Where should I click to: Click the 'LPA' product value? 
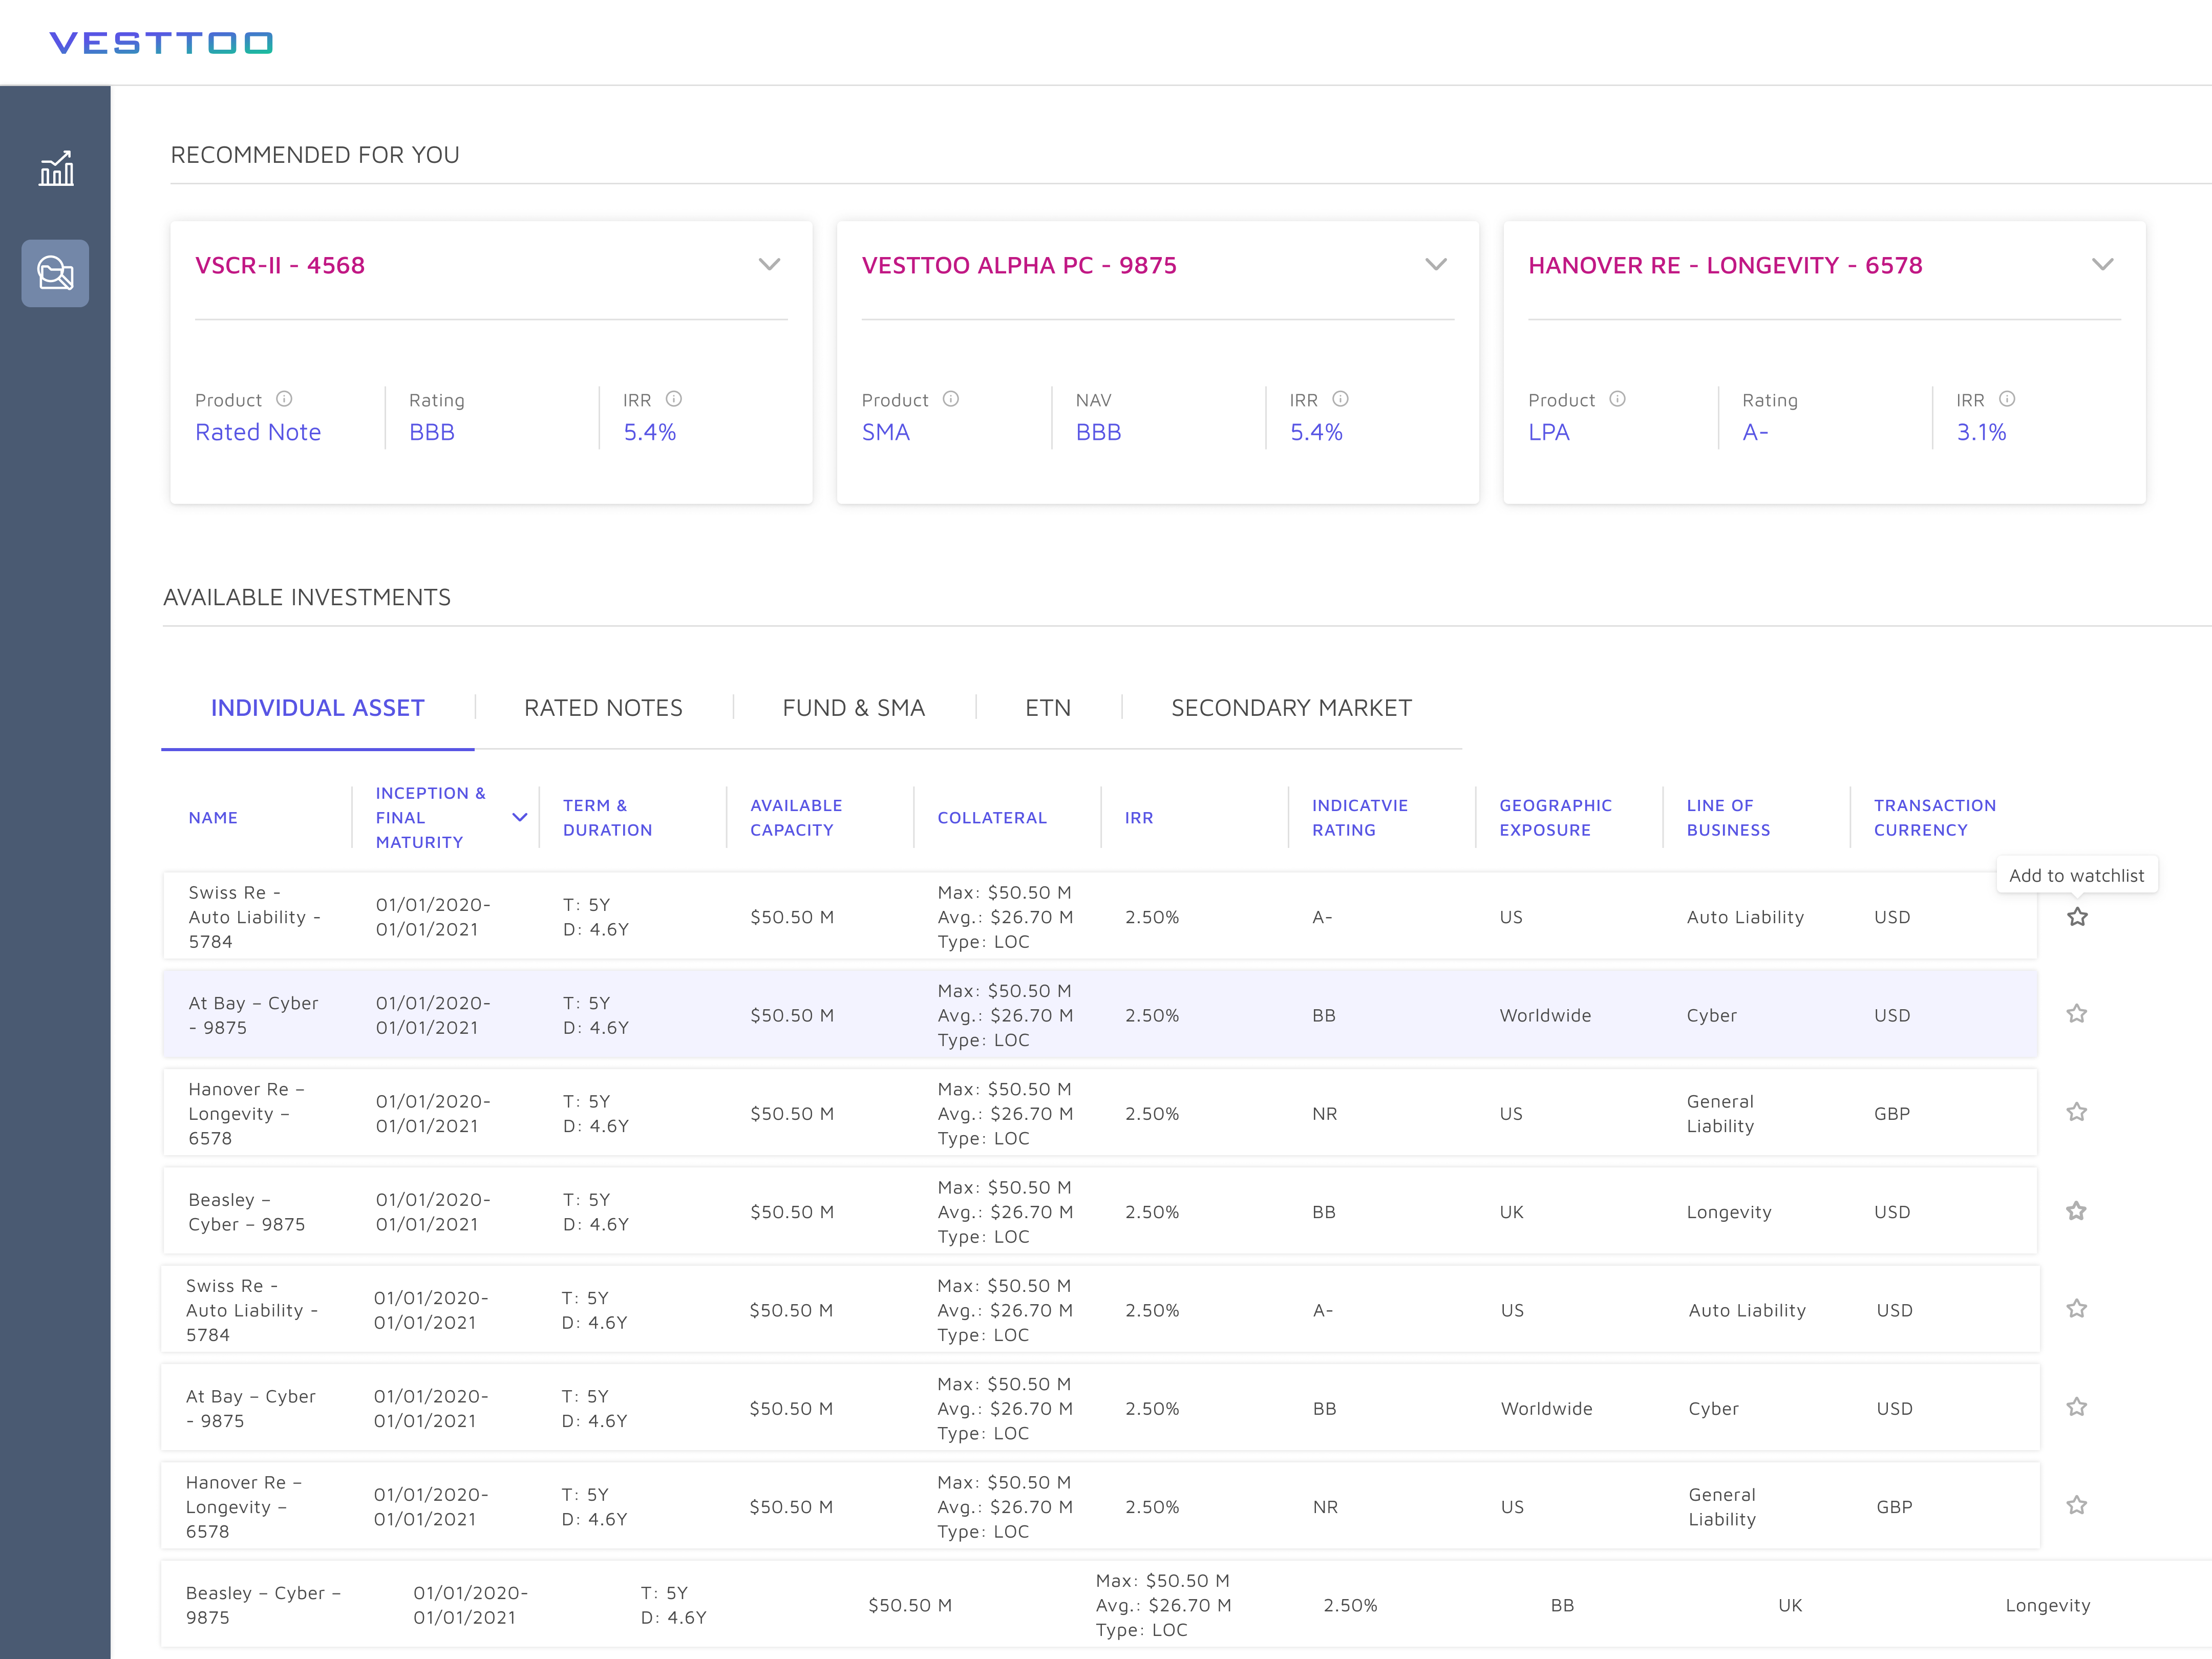[x=1549, y=432]
